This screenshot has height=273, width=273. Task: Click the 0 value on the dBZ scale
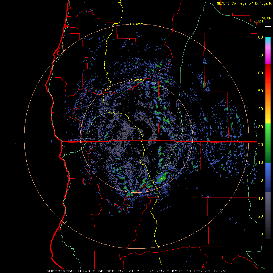[261, 180]
